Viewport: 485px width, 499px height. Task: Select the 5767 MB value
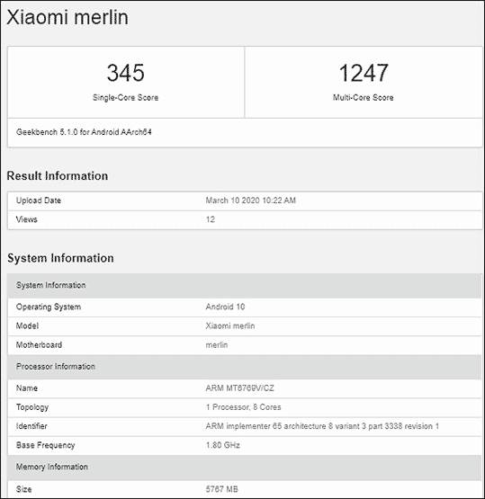(x=222, y=489)
